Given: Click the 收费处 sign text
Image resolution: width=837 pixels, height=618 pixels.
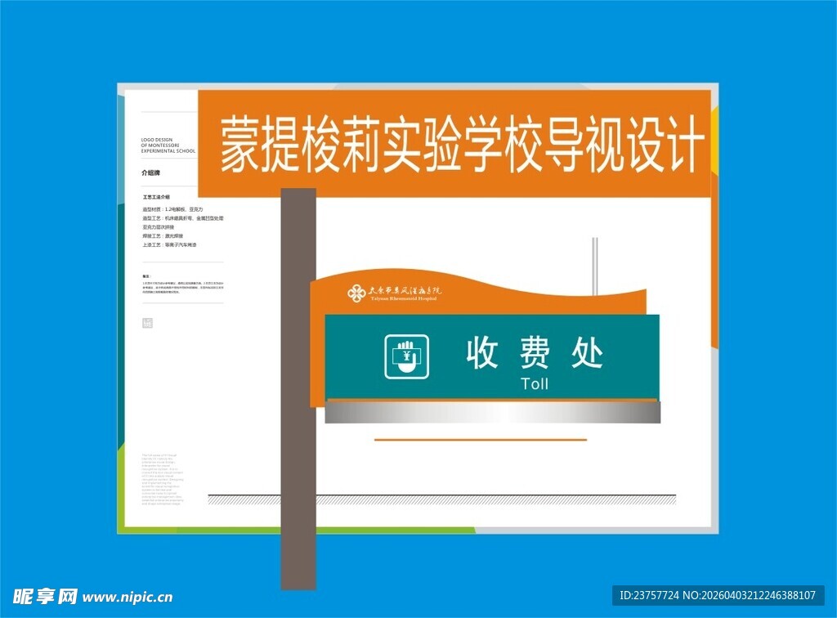Looking at the screenshot, I should click(x=535, y=353).
